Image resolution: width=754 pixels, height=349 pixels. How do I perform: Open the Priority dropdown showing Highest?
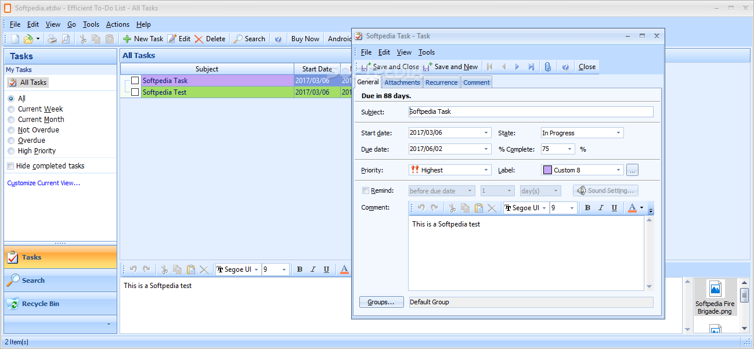(x=486, y=170)
